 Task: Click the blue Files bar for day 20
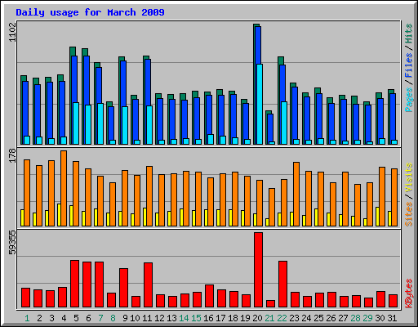[258, 45]
